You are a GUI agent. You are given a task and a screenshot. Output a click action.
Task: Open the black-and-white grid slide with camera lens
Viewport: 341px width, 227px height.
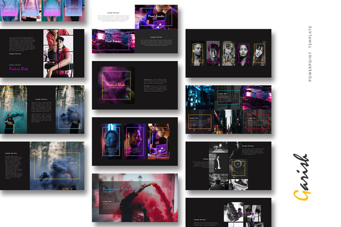[x=228, y=166]
